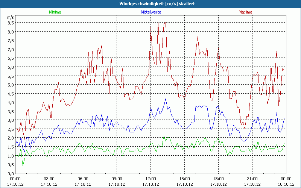Viewport: 301px width, 188px height.
Task: Select the red 'Maxima' legend label
Action: (x=245, y=12)
